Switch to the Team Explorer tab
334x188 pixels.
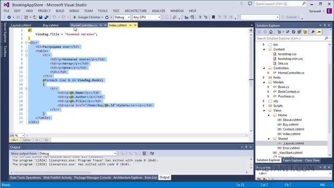pos(292,160)
